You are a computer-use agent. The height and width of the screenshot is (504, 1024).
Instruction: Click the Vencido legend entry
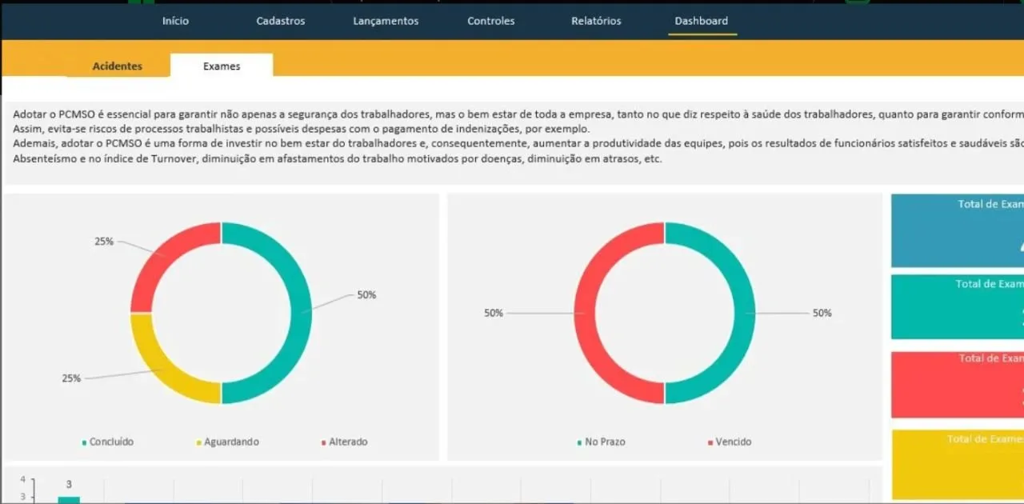click(x=732, y=442)
